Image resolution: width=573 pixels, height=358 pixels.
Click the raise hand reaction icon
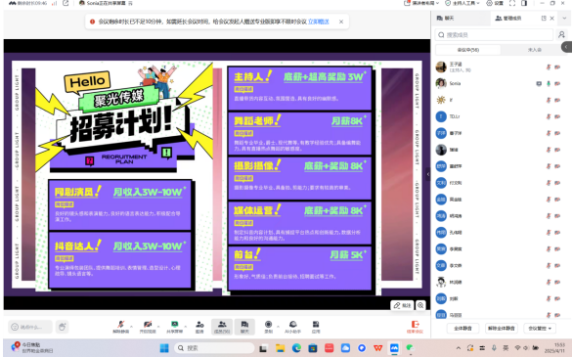click(63, 327)
